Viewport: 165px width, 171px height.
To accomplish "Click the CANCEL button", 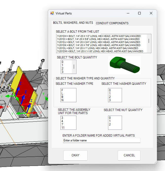I will click(129, 155).
